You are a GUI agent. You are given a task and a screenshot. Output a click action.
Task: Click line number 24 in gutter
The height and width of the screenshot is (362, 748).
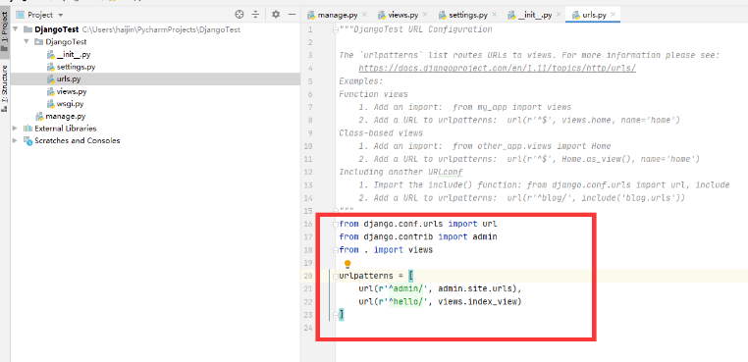[307, 328]
